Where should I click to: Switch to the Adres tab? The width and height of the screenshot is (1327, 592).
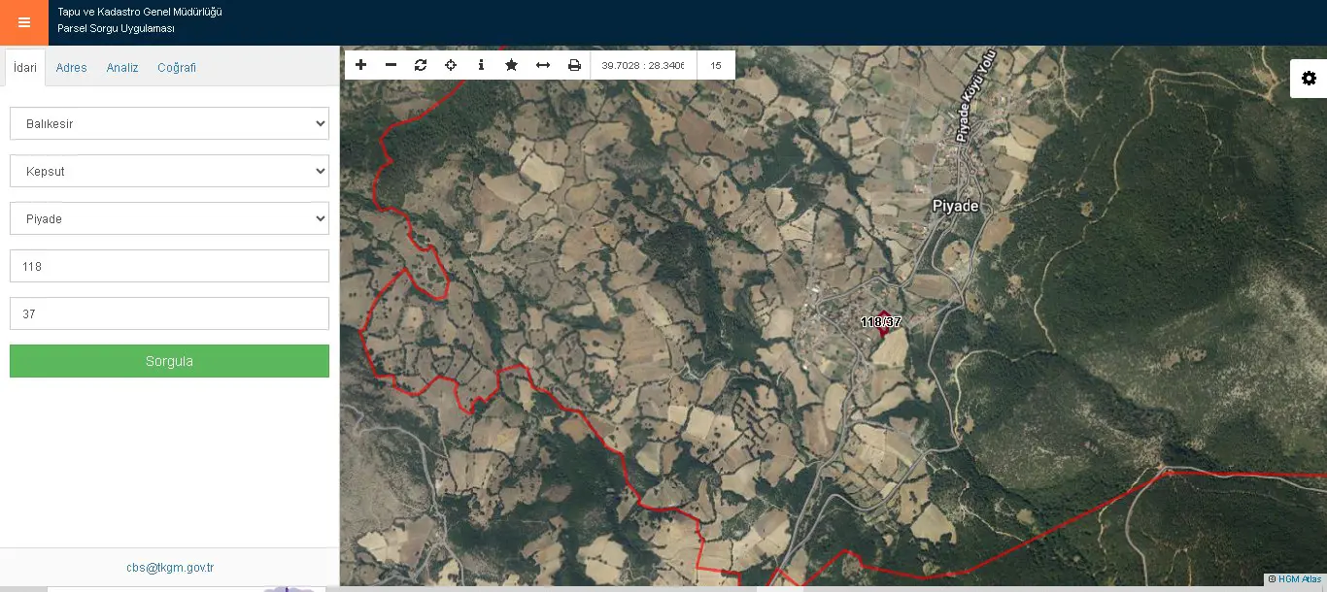[x=71, y=68]
